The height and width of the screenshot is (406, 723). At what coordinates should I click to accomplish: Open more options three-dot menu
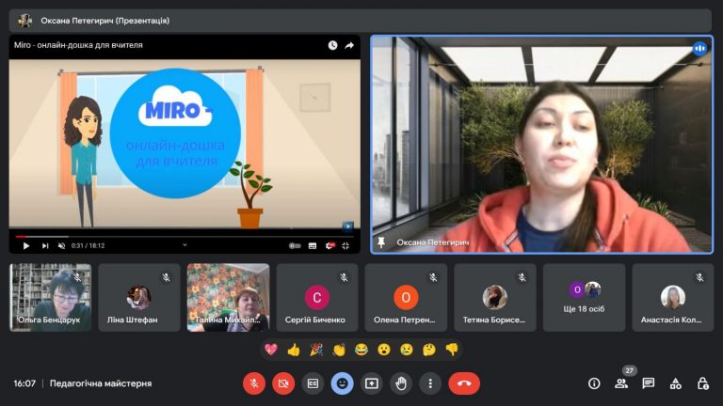point(429,383)
